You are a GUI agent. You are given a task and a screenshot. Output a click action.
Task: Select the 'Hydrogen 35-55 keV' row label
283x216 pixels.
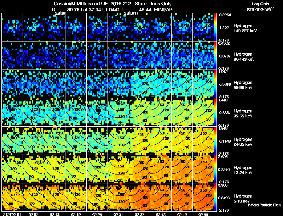click(x=243, y=113)
